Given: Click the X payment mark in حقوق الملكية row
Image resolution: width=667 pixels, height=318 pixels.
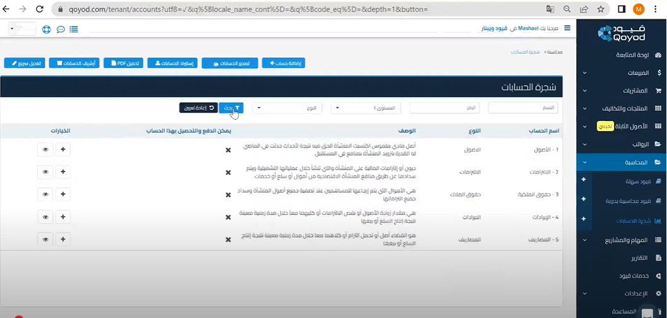Looking at the screenshot, I should (x=228, y=195).
